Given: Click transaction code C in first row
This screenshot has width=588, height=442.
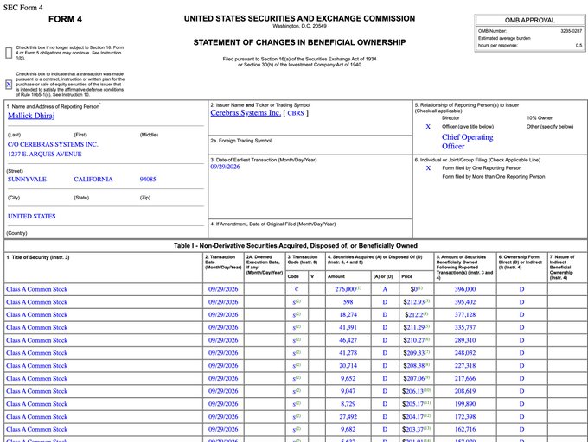Looking at the screenshot, I should 297,289.
